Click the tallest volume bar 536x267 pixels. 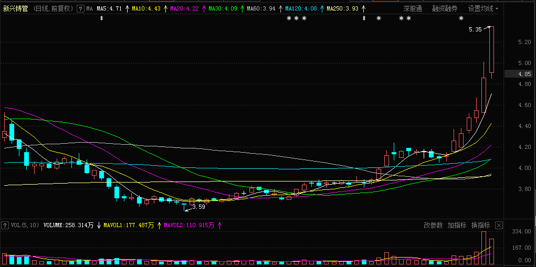point(484,248)
